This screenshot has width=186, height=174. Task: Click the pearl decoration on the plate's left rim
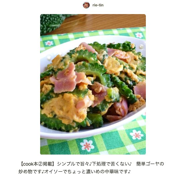(x=49, y=57)
